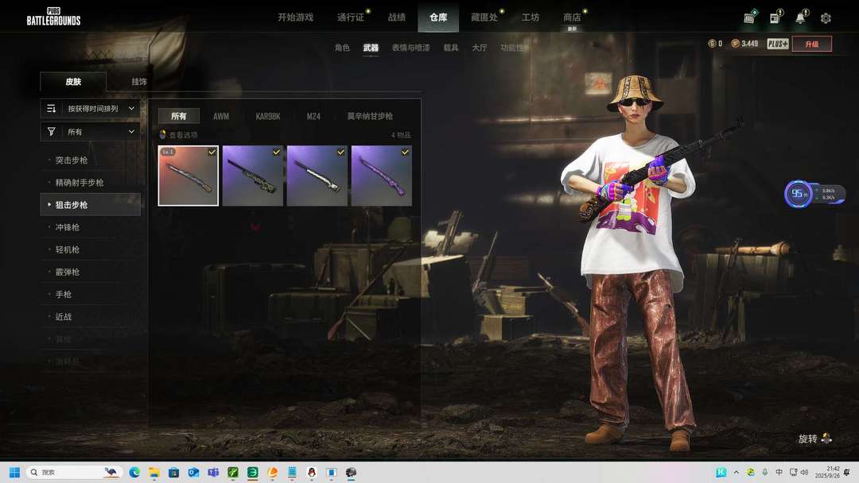Click the 查看选项 view options link

183,134
